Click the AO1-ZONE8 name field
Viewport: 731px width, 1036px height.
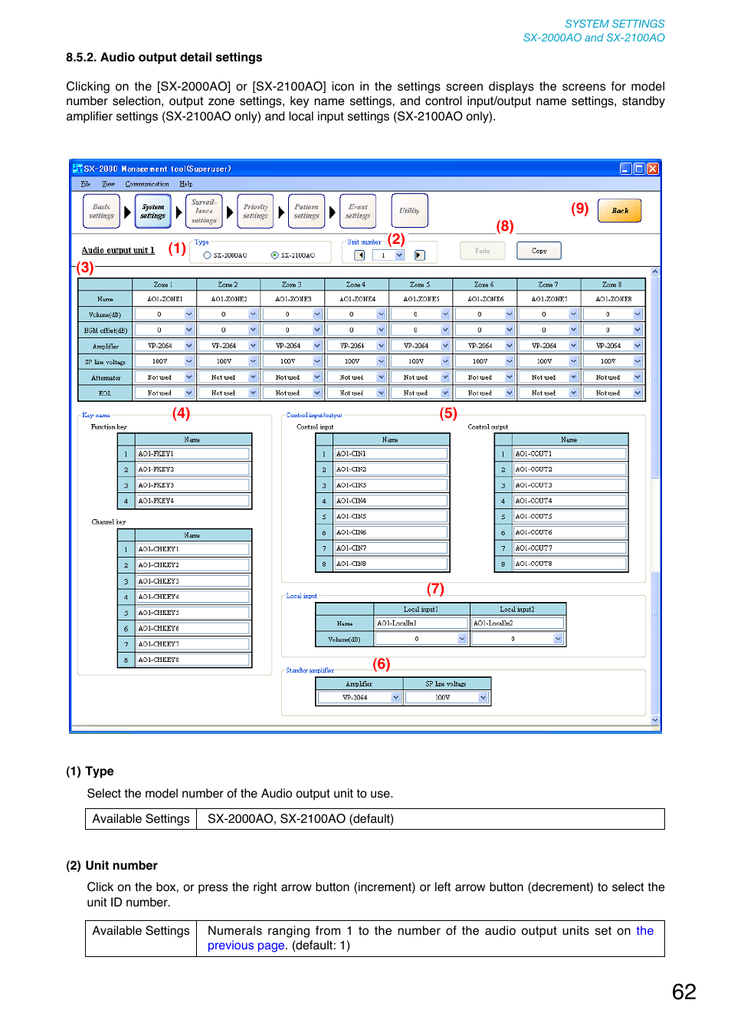point(614,299)
